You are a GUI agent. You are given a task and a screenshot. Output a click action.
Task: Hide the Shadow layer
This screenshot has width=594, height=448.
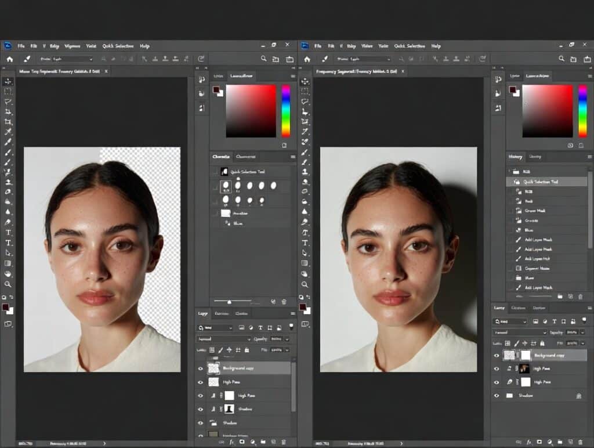(200, 409)
